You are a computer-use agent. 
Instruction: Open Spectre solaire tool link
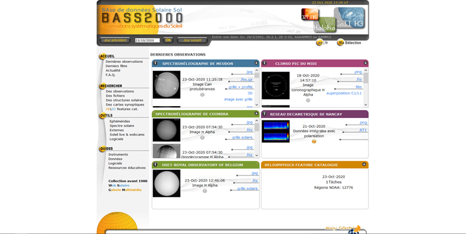pyautogui.click(x=122, y=125)
